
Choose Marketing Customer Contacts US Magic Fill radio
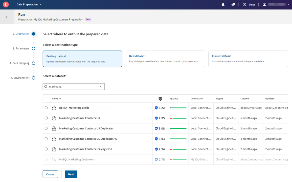(x=46, y=149)
